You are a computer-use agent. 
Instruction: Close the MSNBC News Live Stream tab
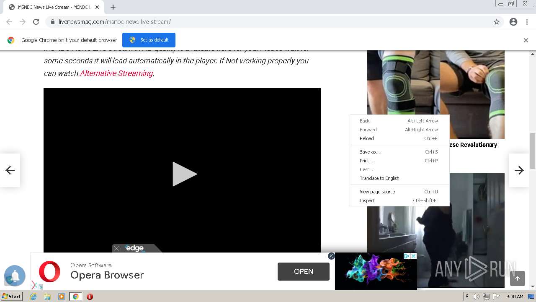[x=97, y=7]
